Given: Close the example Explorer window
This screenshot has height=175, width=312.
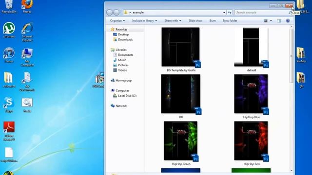Looking at the screenshot, I should [289, 6].
